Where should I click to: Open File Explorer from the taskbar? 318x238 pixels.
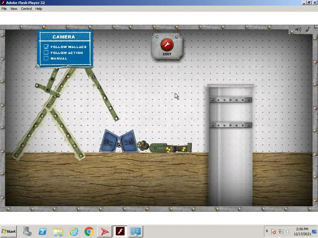coord(58,231)
